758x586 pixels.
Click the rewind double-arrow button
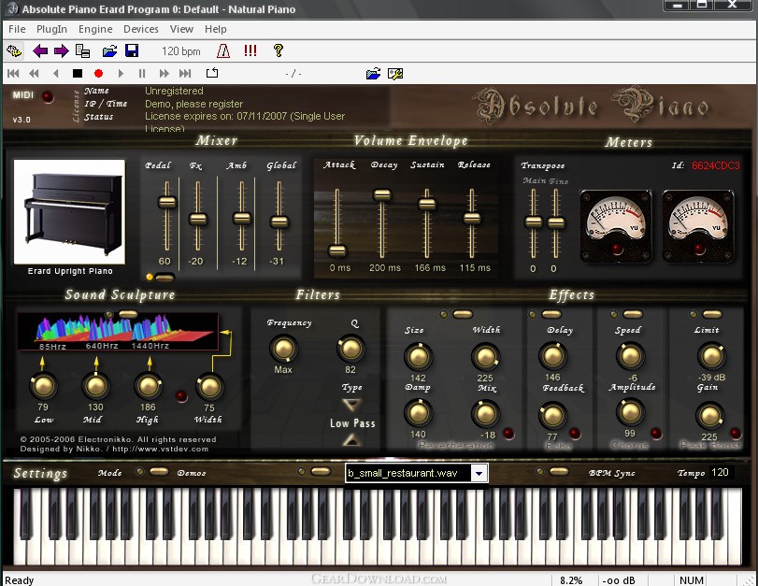click(x=34, y=74)
